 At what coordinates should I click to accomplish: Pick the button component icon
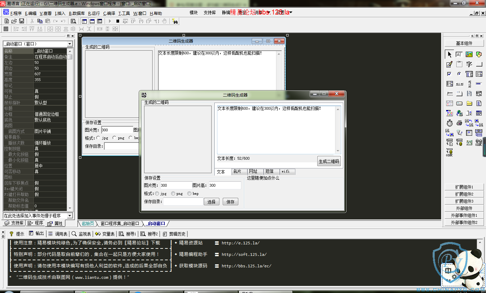pos(479,64)
